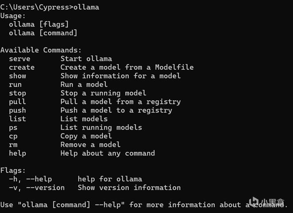This screenshot has height=213, width=293.
Task: Select the "ps" command entry
Action: point(13,127)
